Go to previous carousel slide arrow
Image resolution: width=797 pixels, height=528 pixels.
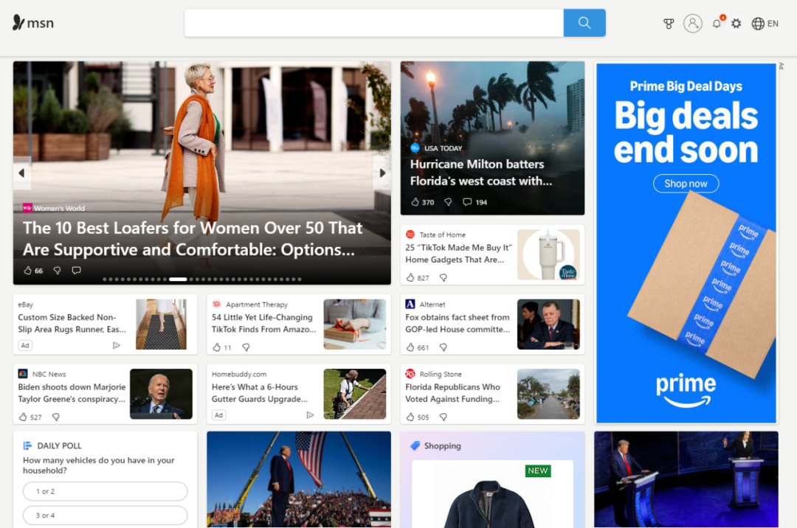(x=21, y=173)
